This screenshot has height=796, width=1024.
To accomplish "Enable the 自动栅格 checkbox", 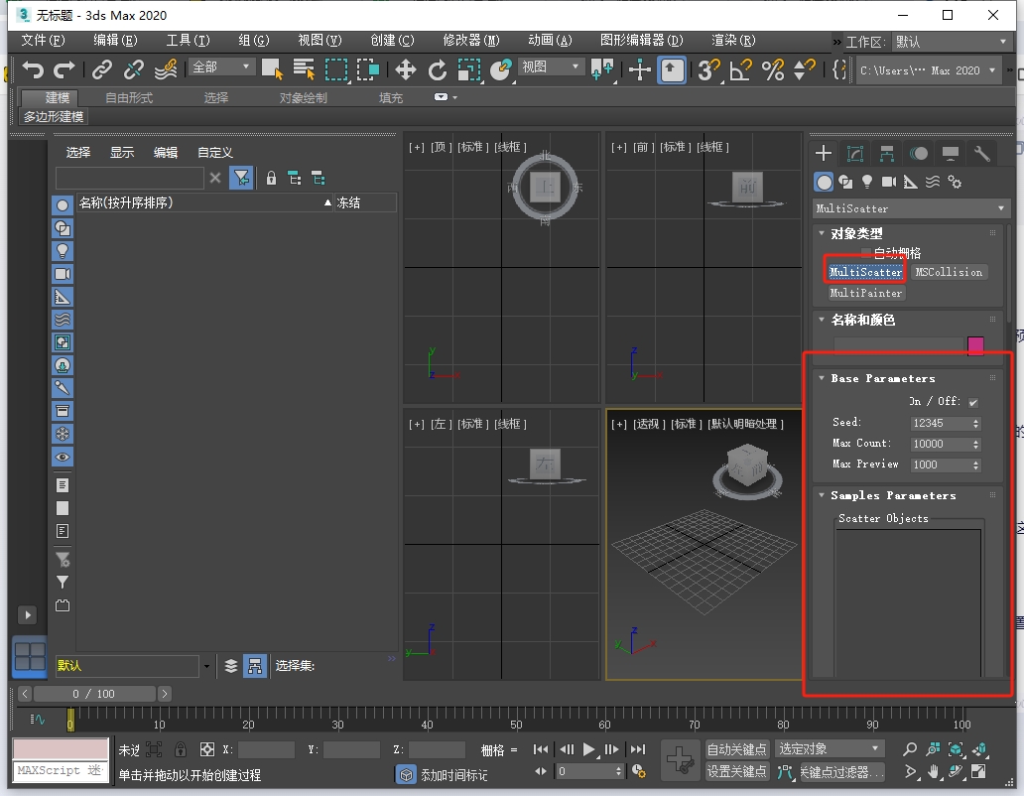I will (866, 253).
